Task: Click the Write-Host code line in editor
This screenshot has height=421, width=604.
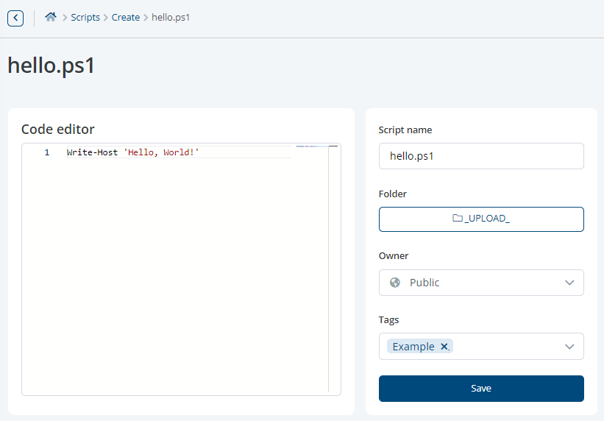Action: (132, 152)
